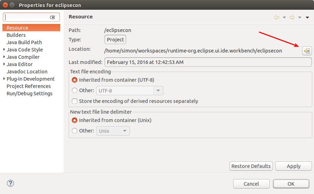Click the window button next to close
The height and width of the screenshot is (194, 314).
click(12, 5)
